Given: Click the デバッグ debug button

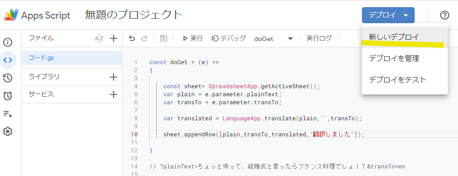Looking at the screenshot, I should tap(228, 38).
